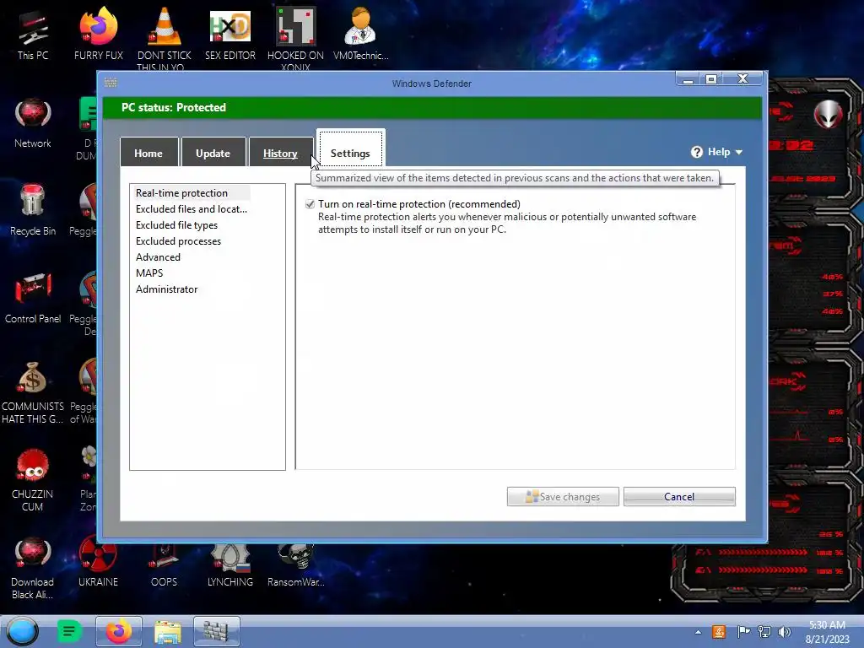Open the History tab
864x648 pixels.
point(280,153)
